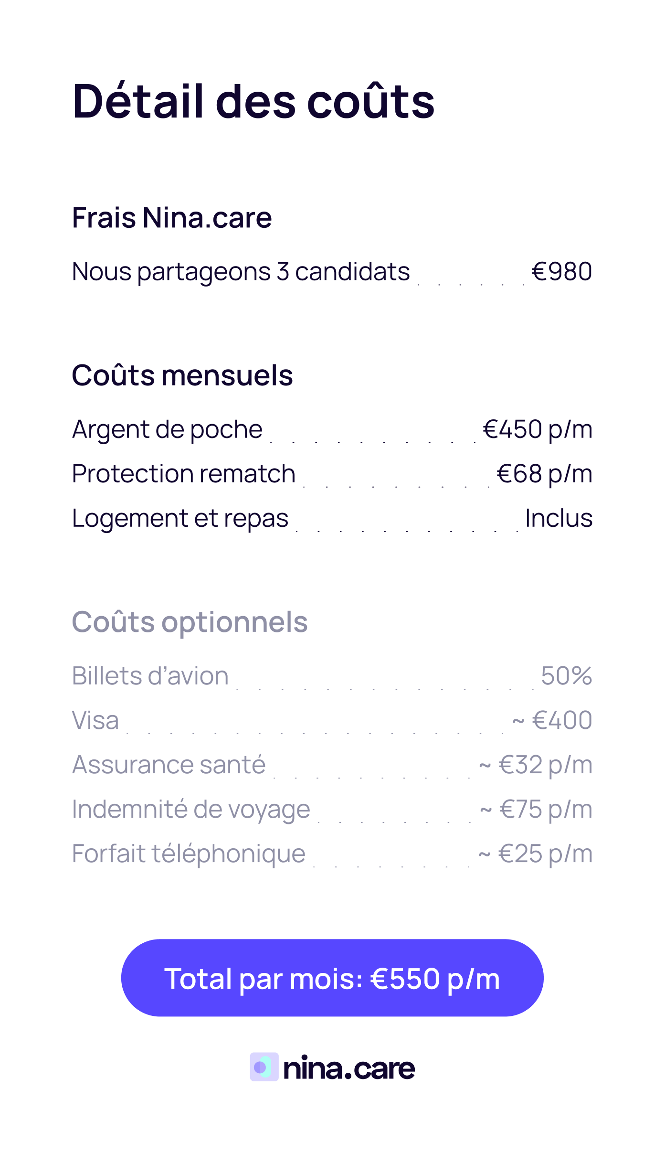Click the Visa cost label
The height and width of the screenshot is (1153, 665).
(95, 720)
